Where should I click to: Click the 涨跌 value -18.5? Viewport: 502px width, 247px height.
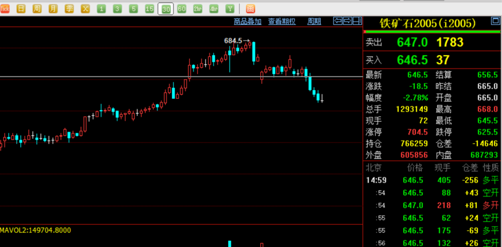[419, 86]
